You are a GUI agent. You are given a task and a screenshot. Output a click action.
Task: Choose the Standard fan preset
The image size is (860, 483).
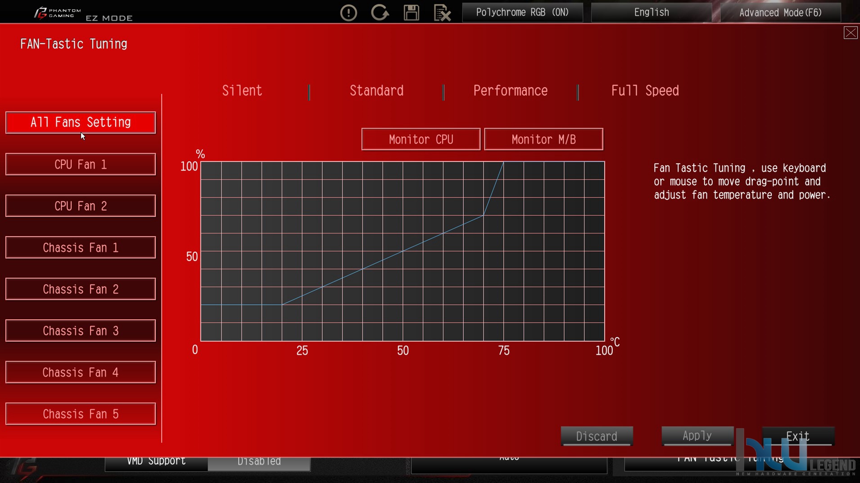point(376,91)
